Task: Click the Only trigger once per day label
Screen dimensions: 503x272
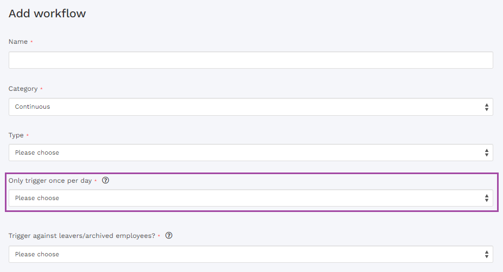Action: pos(50,181)
